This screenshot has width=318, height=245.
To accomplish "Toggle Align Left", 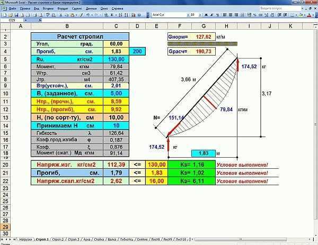I will (x=225, y=15).
